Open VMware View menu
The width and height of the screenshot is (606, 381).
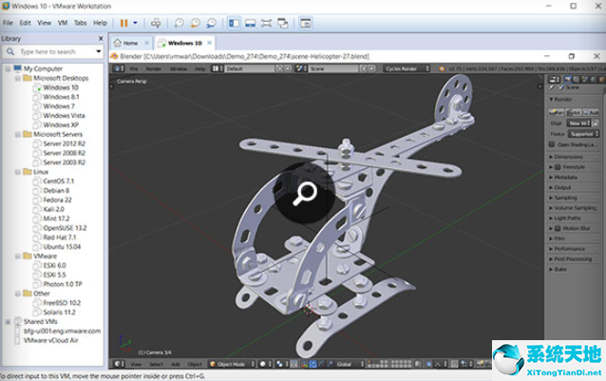44,23
